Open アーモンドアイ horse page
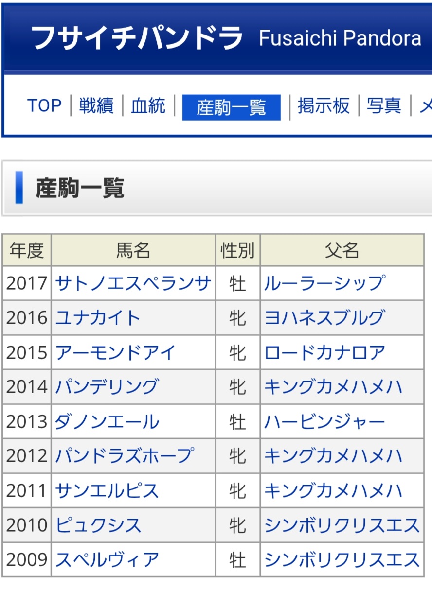Viewport: 432px width, 591px height. pos(115,353)
